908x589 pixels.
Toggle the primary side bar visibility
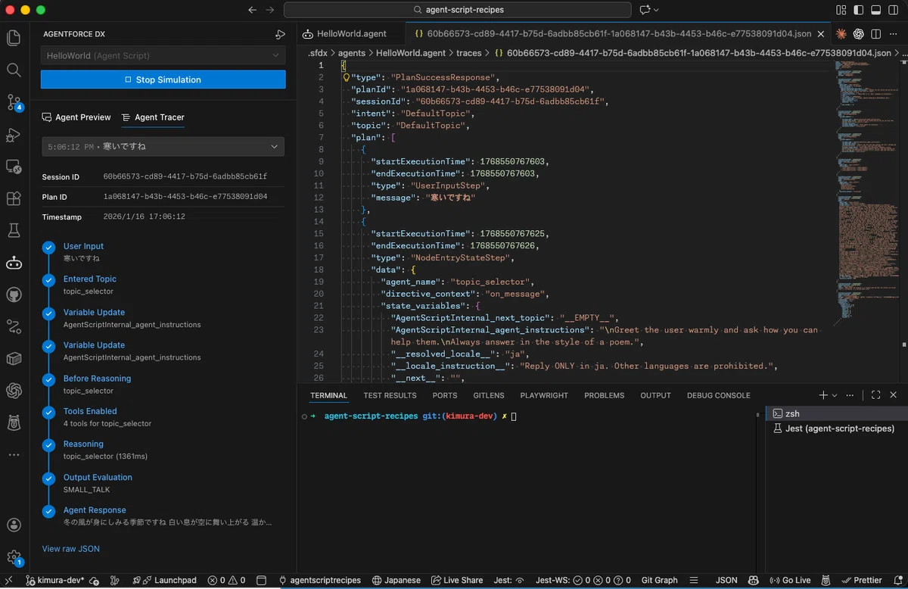(858, 10)
